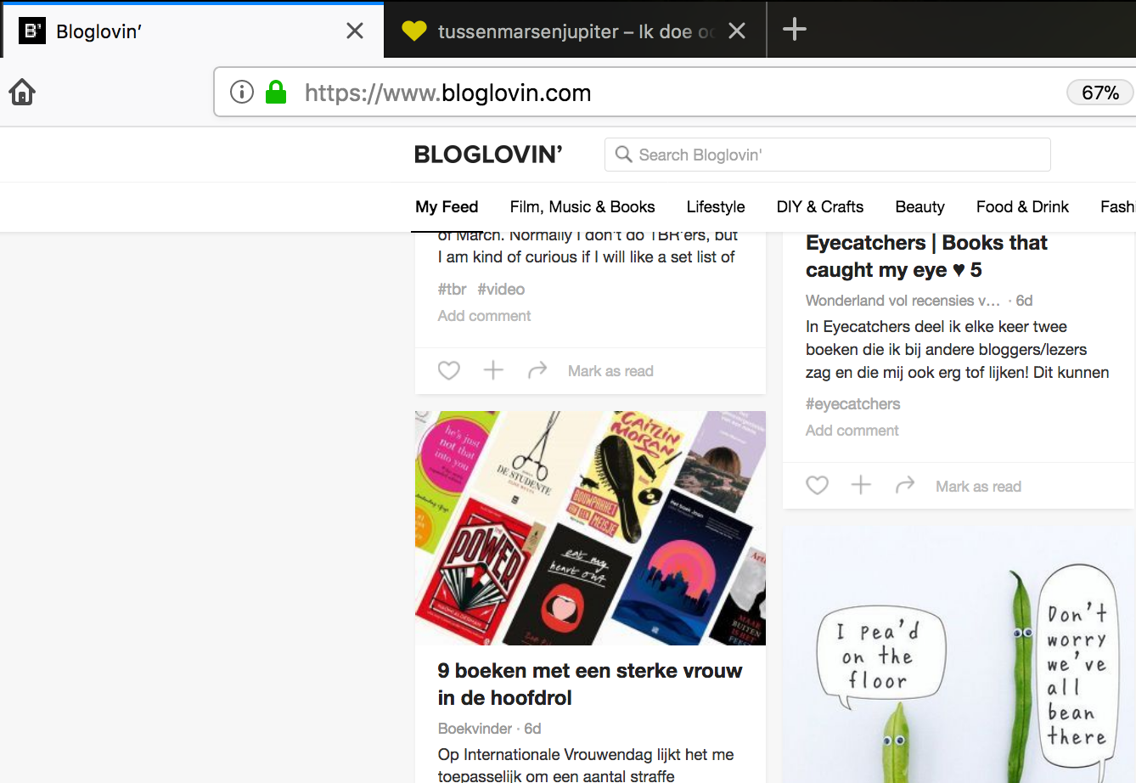This screenshot has width=1136, height=783.
Task: Mark the Eyecatchers post as read
Action: (x=978, y=487)
